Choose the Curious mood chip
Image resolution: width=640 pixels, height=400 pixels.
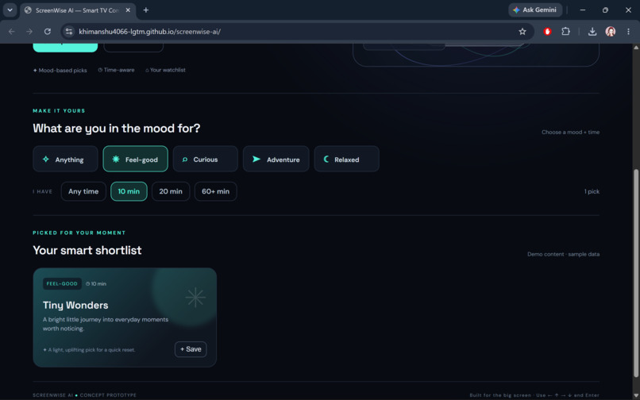point(206,160)
